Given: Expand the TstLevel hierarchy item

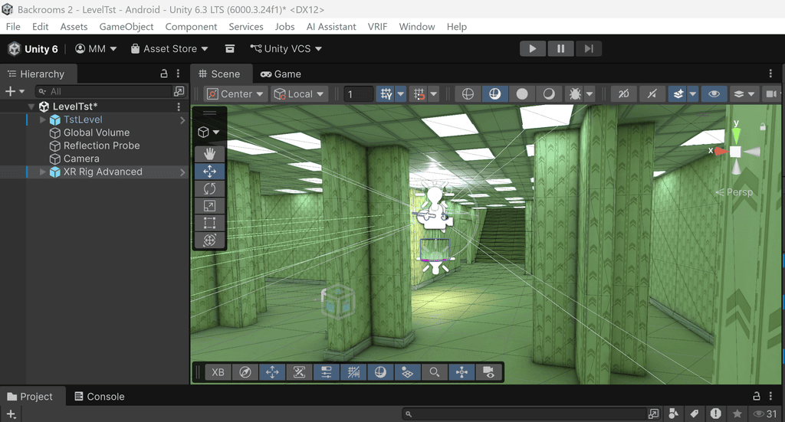Looking at the screenshot, I should 43,119.
